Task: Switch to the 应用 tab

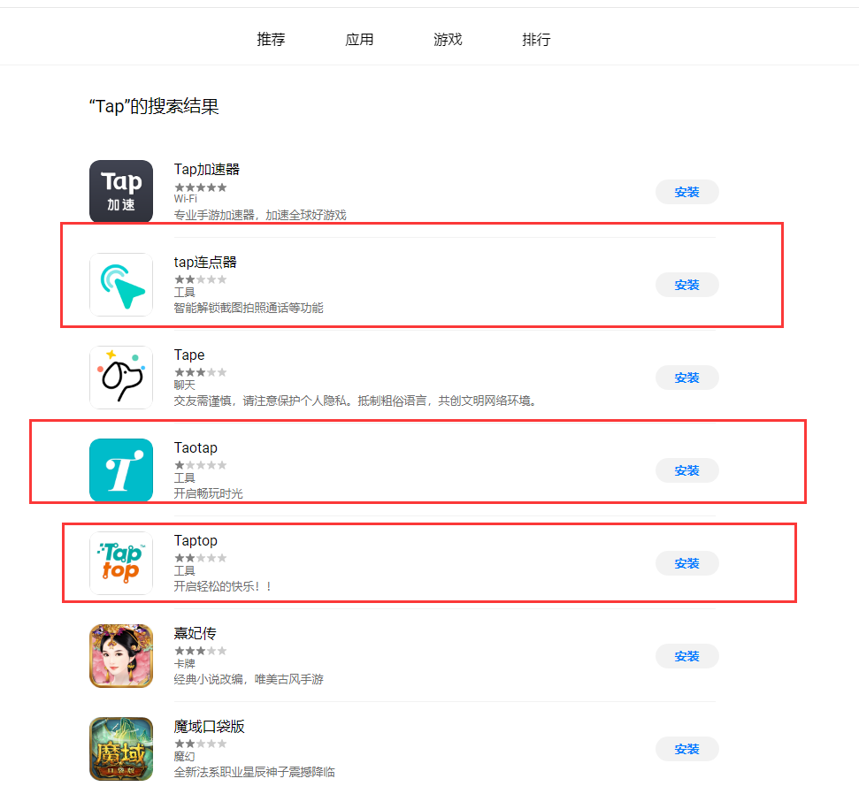Action: (x=359, y=40)
